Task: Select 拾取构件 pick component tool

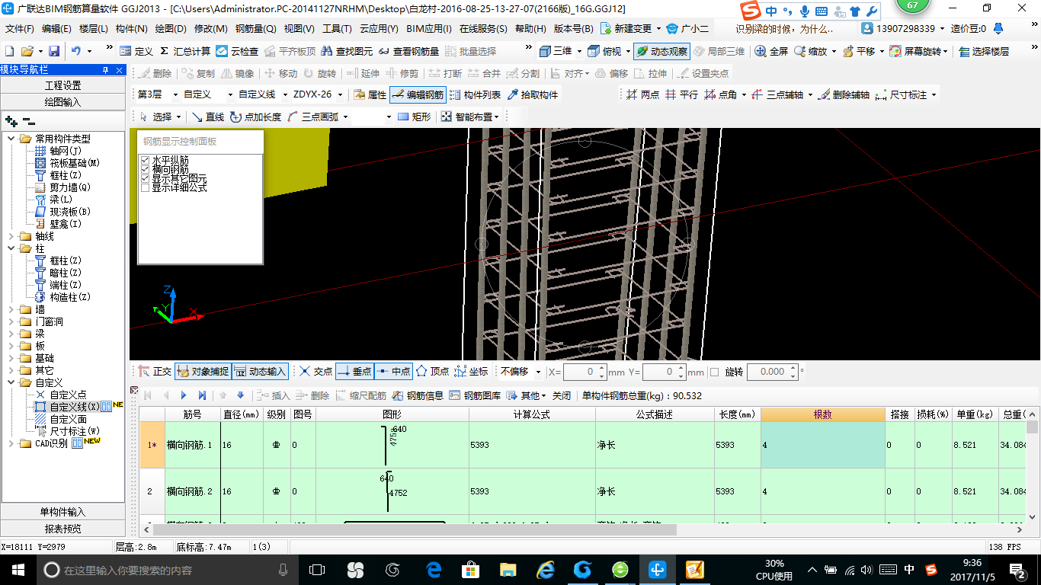Action: 533,95
